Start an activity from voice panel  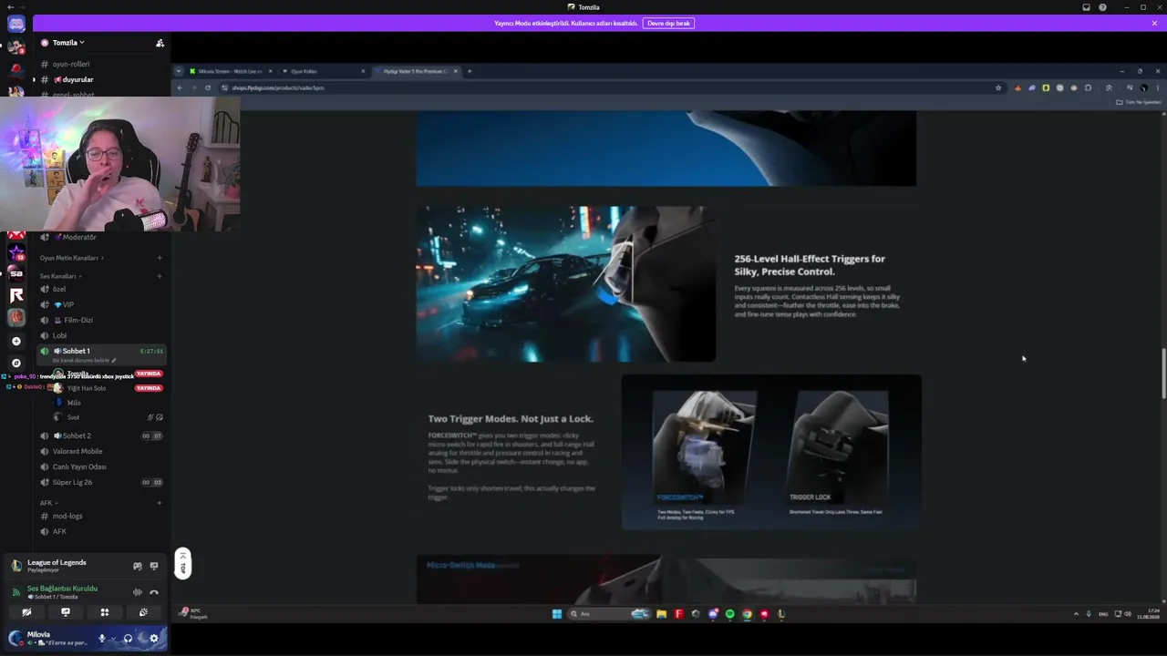click(x=105, y=612)
